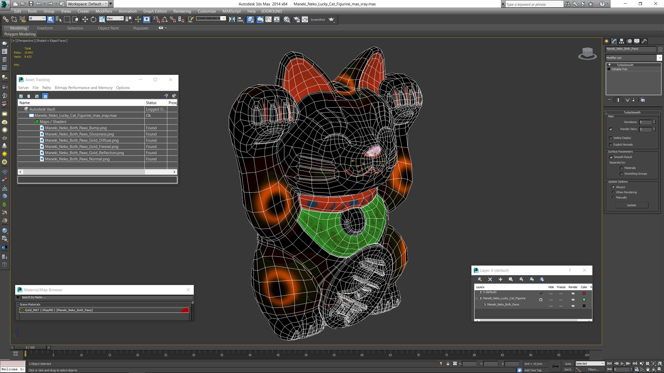Click the Select and Link icon
The width and height of the screenshot is (664, 373).
pos(6,19)
